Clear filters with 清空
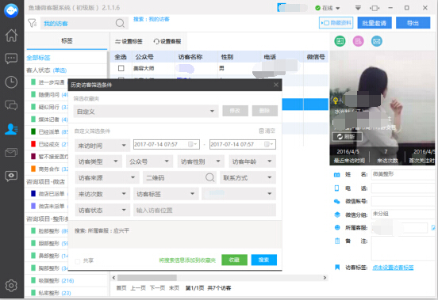This screenshot has height=300, width=438. point(267,131)
